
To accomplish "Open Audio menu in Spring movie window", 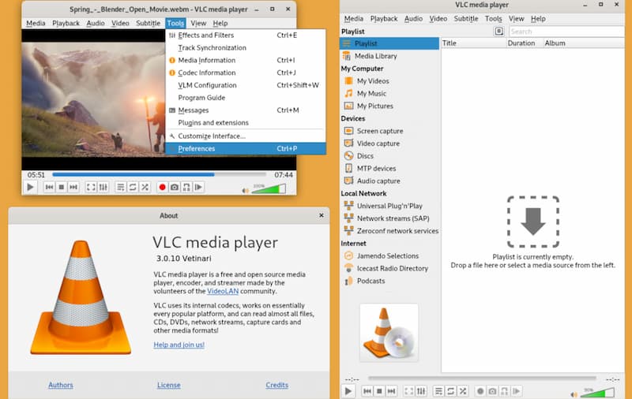I will click(x=95, y=23).
